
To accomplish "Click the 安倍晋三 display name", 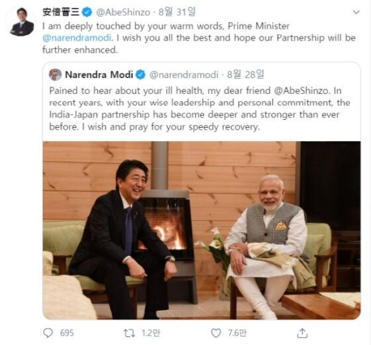I will pos(61,12).
